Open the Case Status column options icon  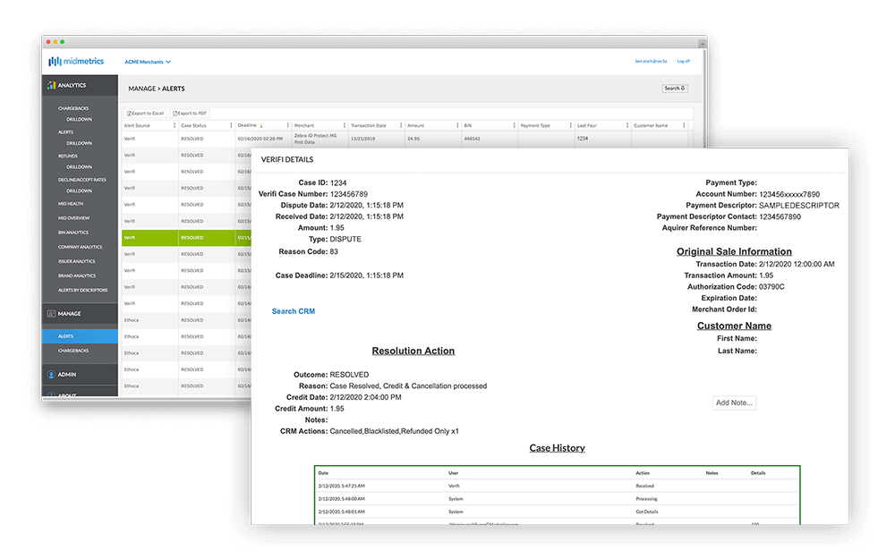click(x=230, y=124)
